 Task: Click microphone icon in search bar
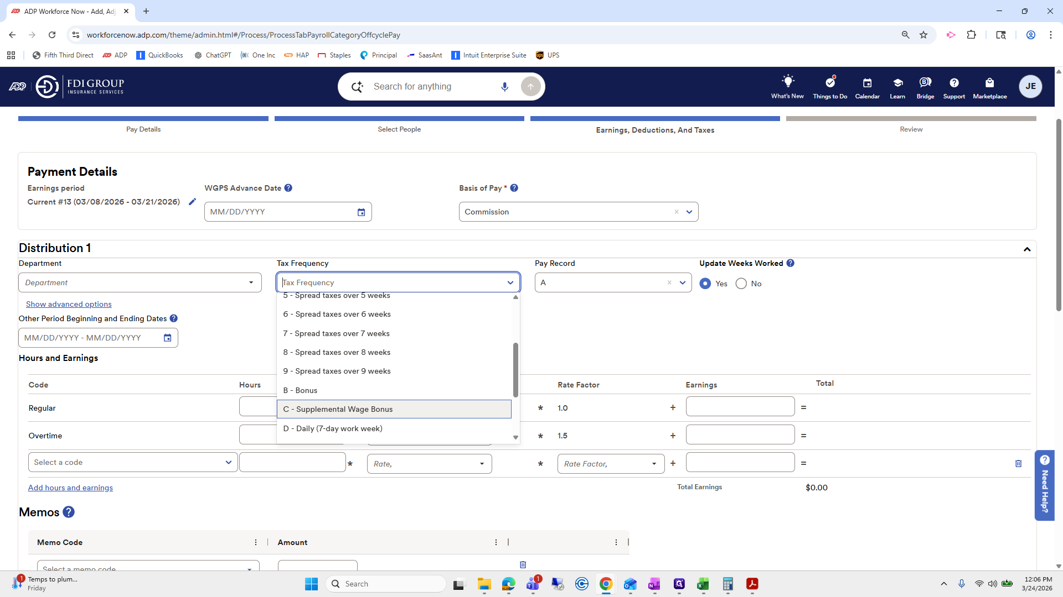[504, 87]
